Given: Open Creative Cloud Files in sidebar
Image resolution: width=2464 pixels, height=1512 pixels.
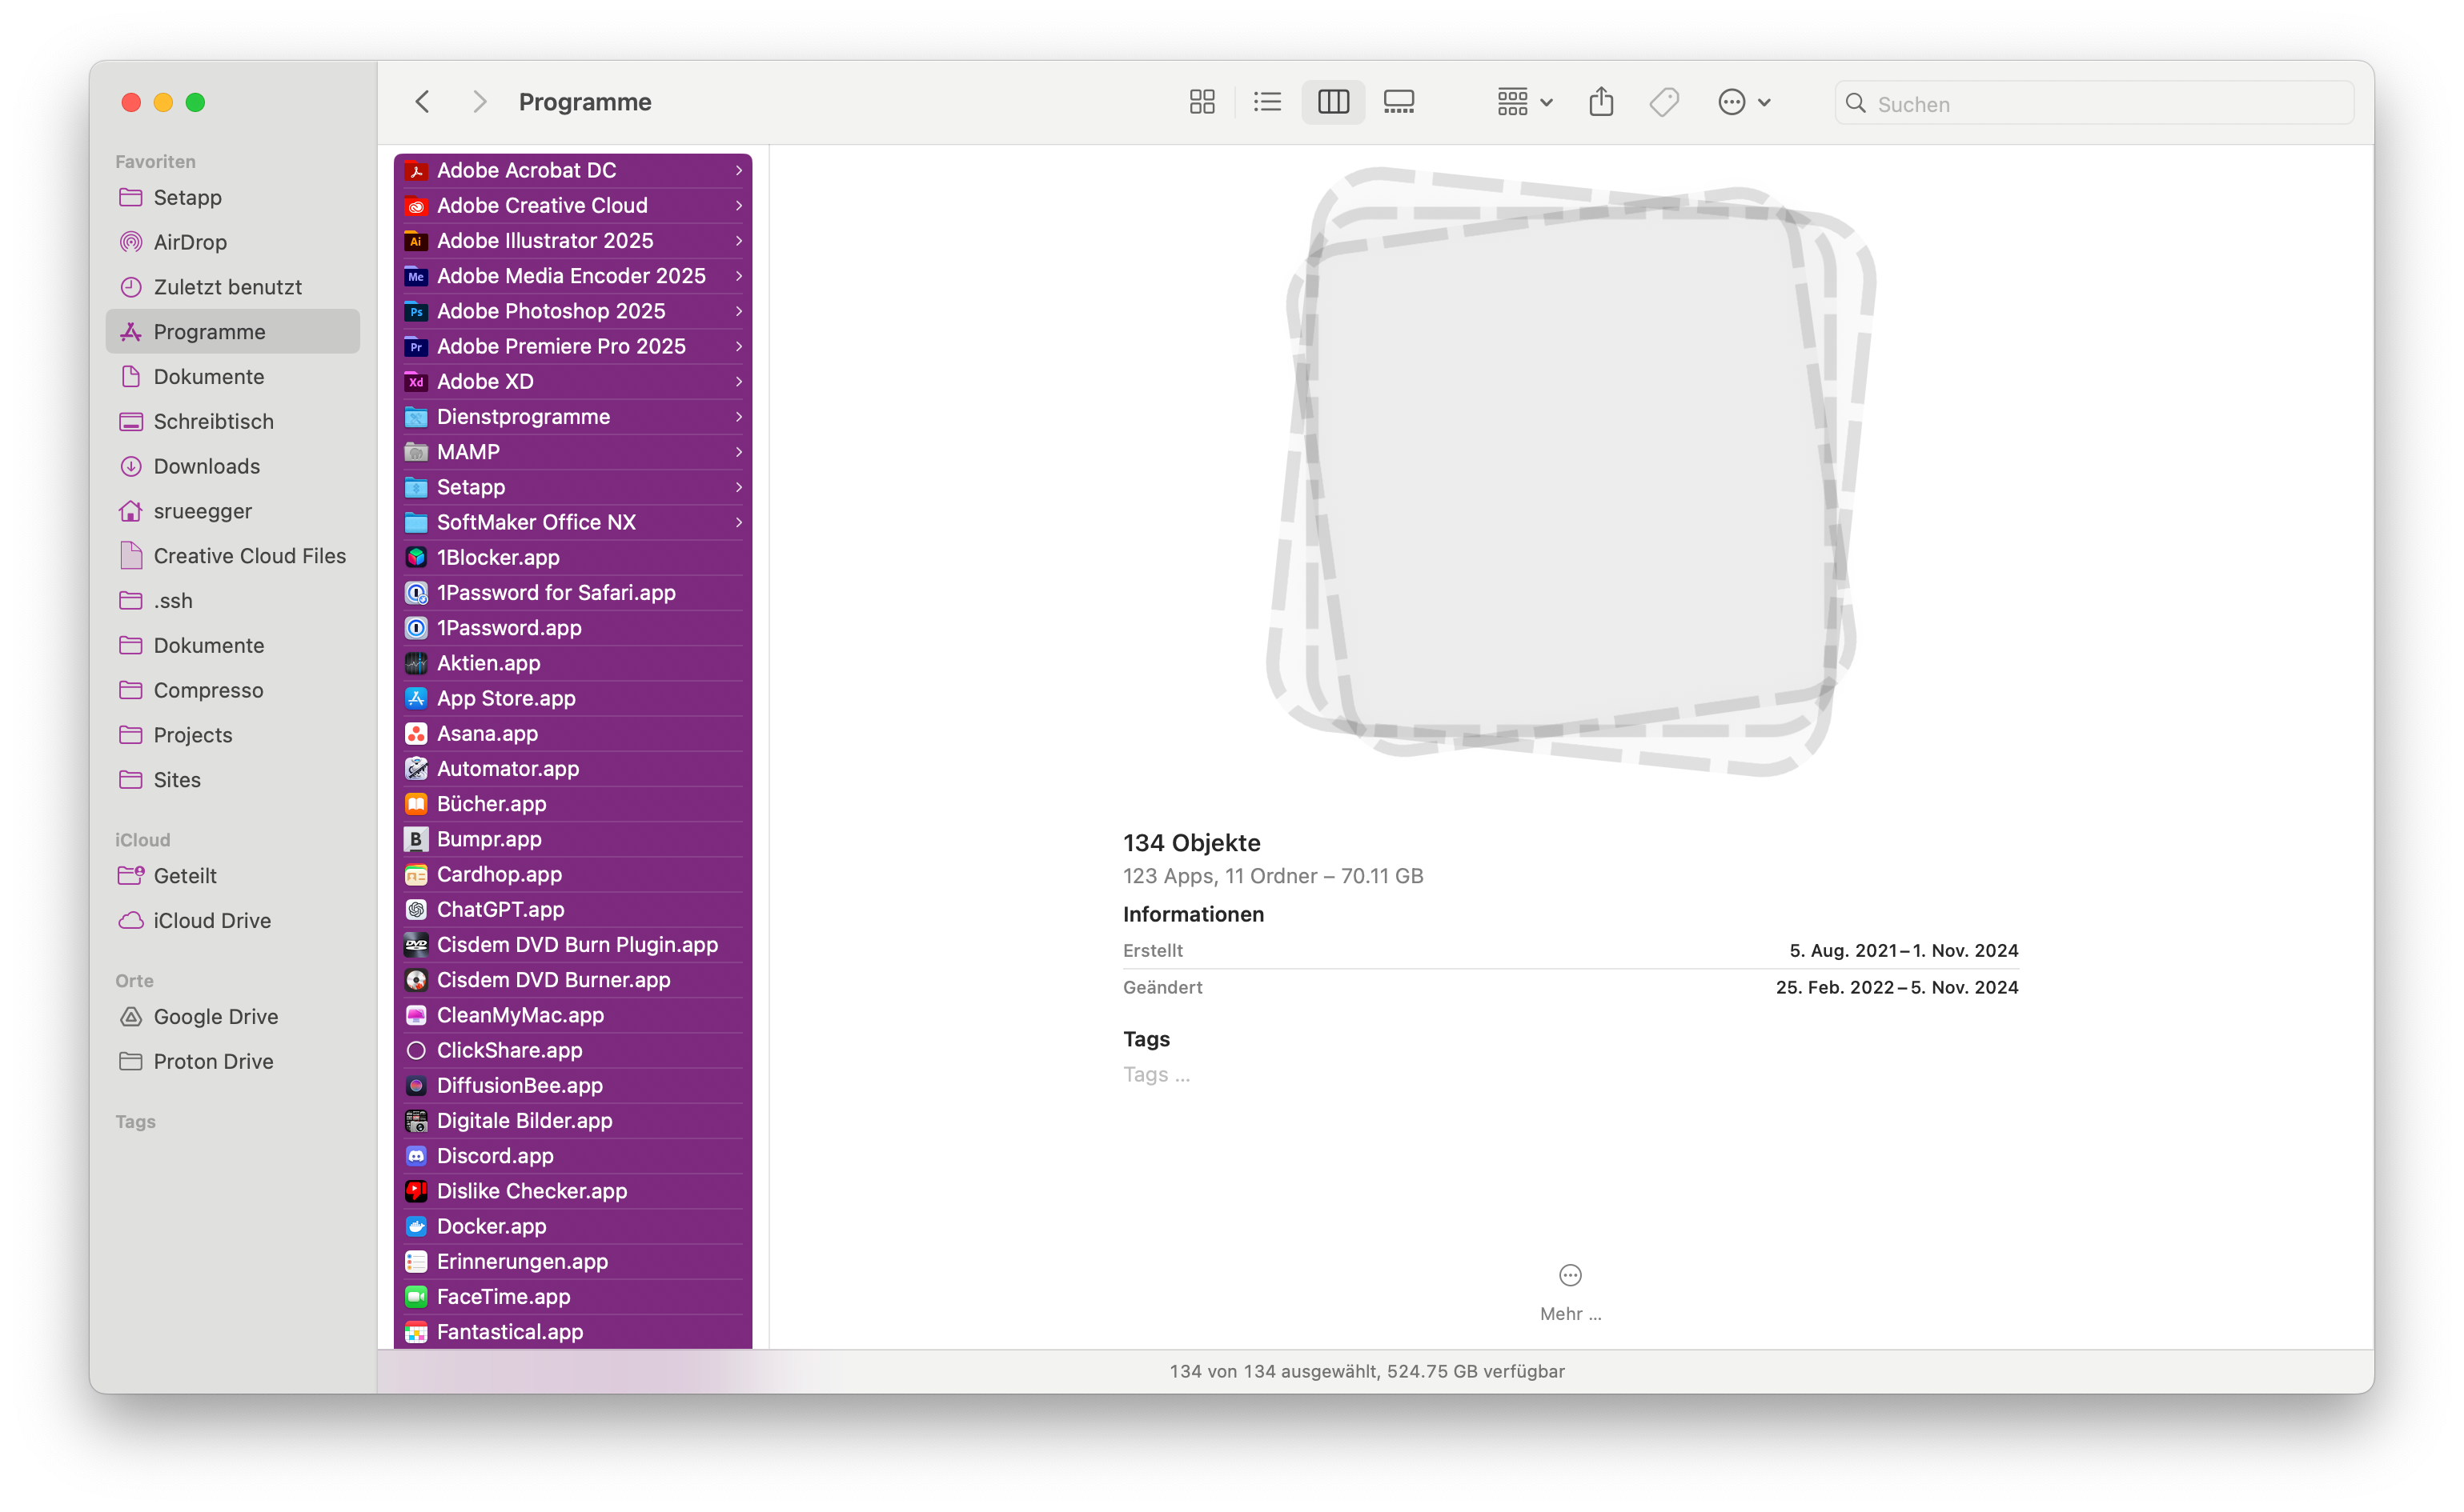Looking at the screenshot, I should pos(233,555).
